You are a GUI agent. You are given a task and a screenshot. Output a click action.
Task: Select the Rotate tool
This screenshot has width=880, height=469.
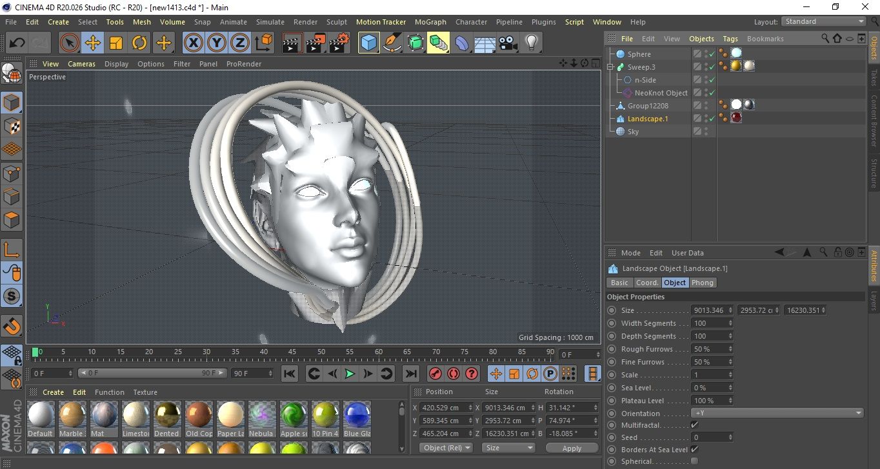[x=139, y=43]
